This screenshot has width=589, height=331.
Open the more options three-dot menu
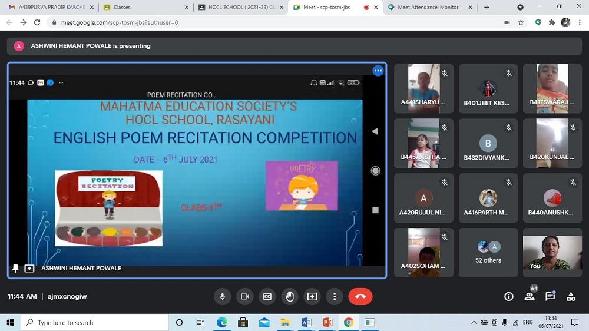[x=334, y=296]
